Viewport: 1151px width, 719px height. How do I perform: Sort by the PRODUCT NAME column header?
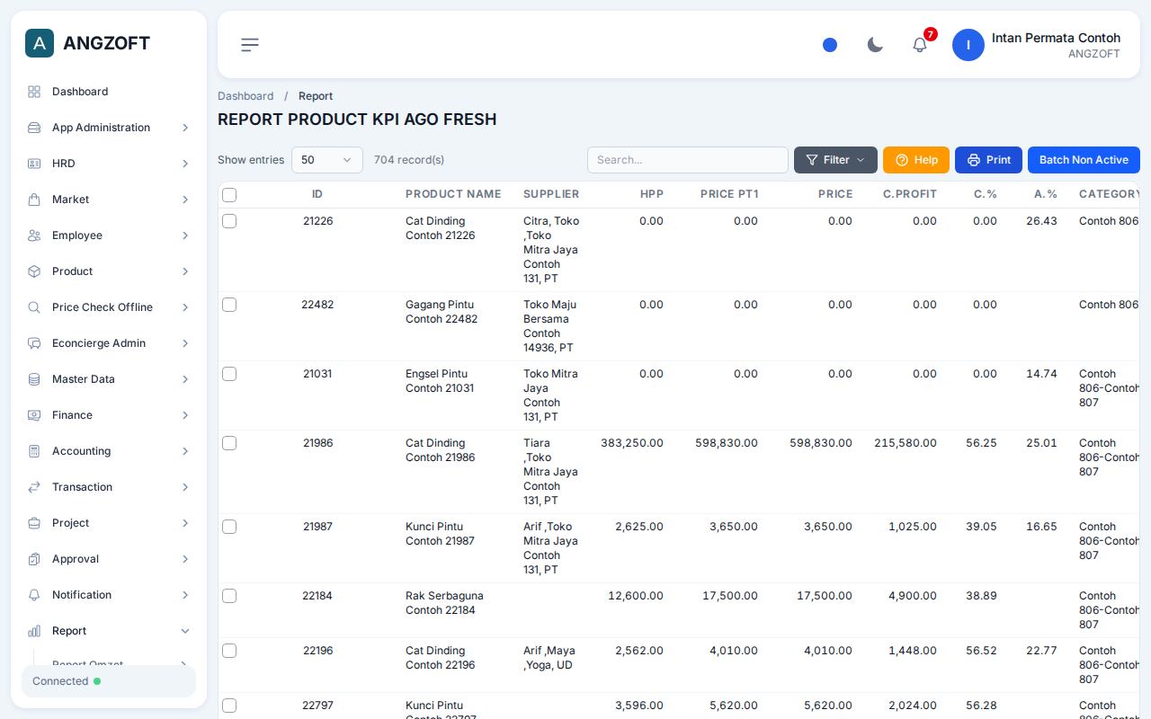pos(453,194)
